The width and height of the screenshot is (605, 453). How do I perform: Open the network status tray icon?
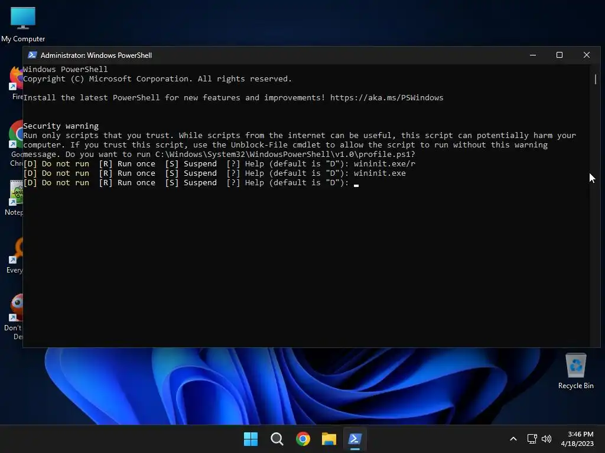click(x=532, y=439)
